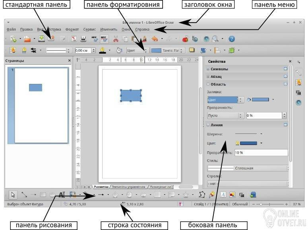
Task: Insert image from file icon
Action: pyautogui.click(x=232, y=195)
